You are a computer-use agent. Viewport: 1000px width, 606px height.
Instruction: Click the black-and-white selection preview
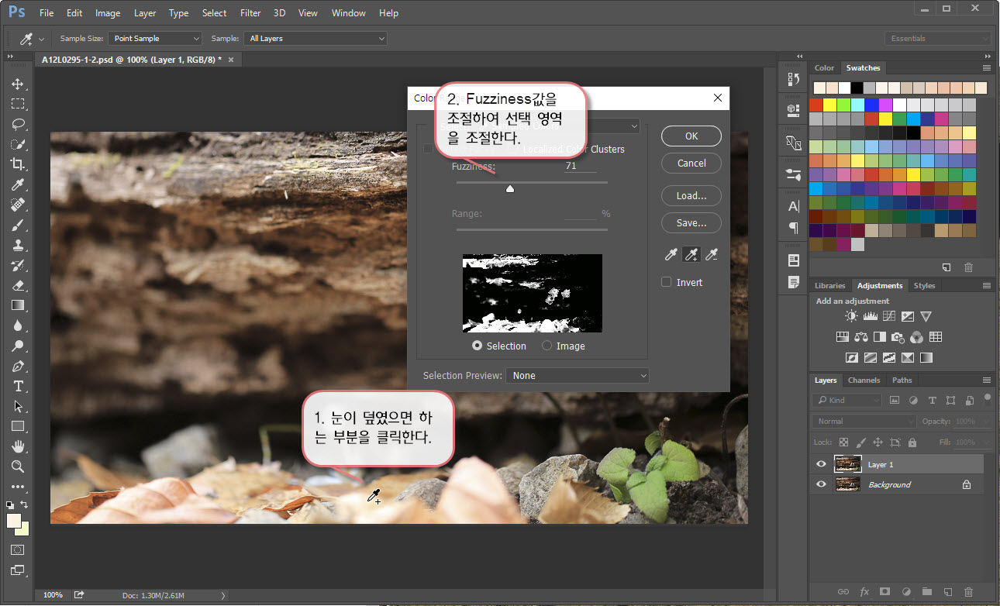(533, 294)
